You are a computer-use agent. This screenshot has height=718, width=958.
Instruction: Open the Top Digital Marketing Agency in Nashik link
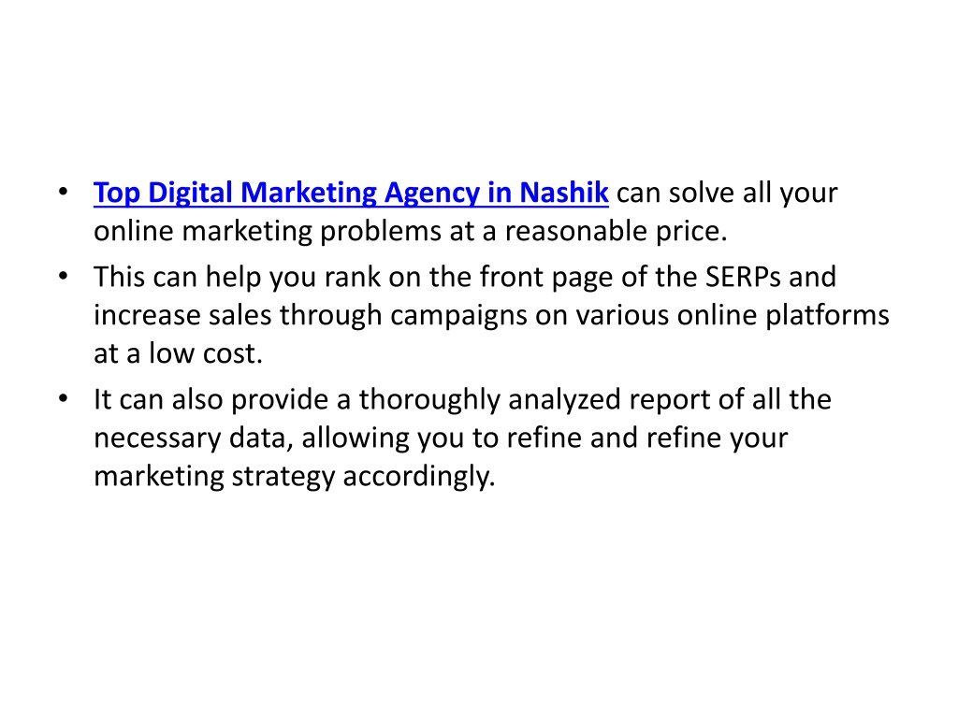point(351,193)
